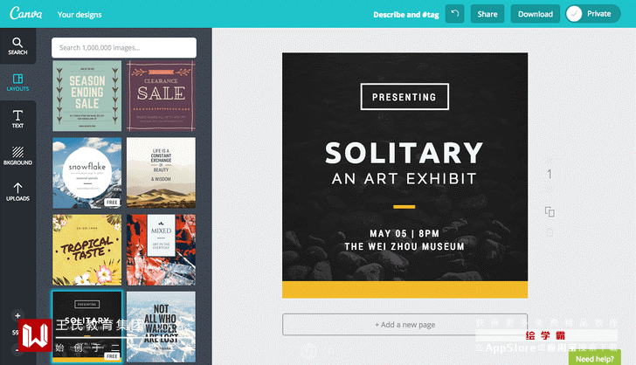Open the Search panel in the sidebar
The width and height of the screenshot is (636, 365).
[x=17, y=46]
